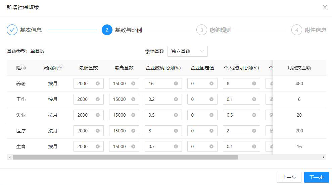332x185 pixels.
Task: Clear the 医疗 最低基数 field value
Action: click(98, 131)
